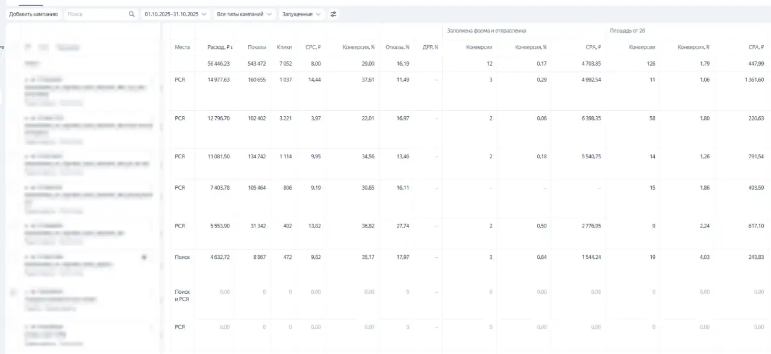Open the Запущенные status filter dropdown
Image resolution: width=771 pixels, height=354 pixels.
tap(301, 14)
